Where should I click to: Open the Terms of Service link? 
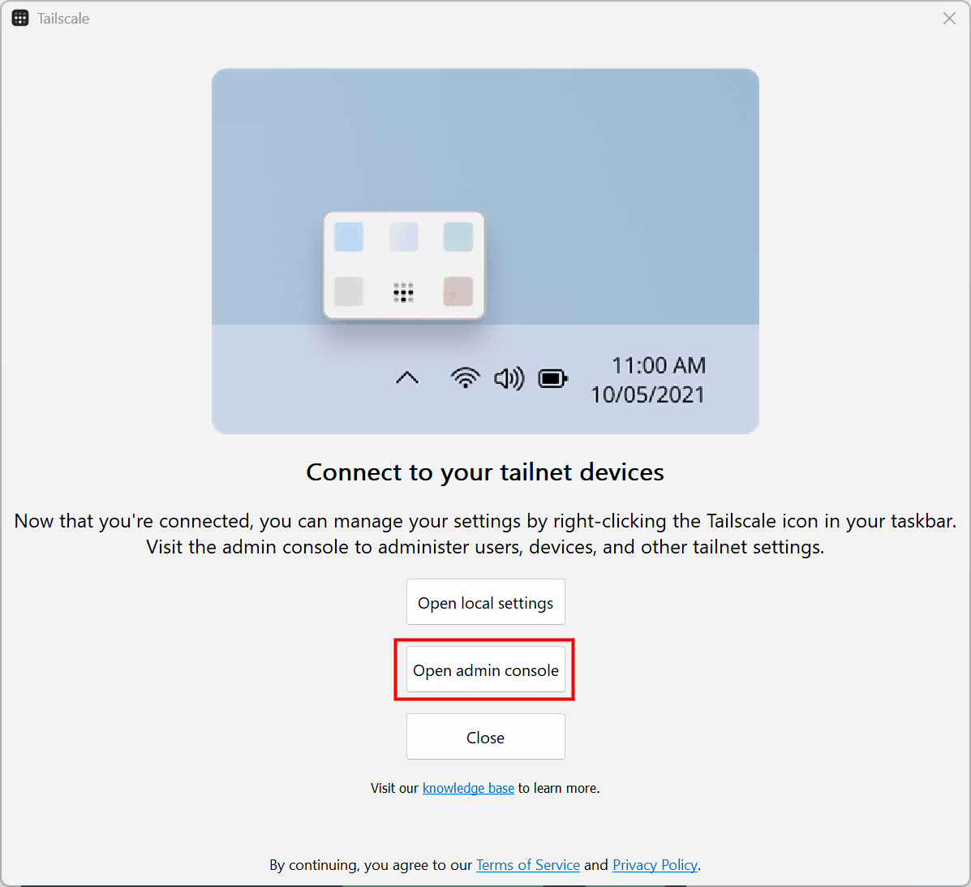click(527, 865)
